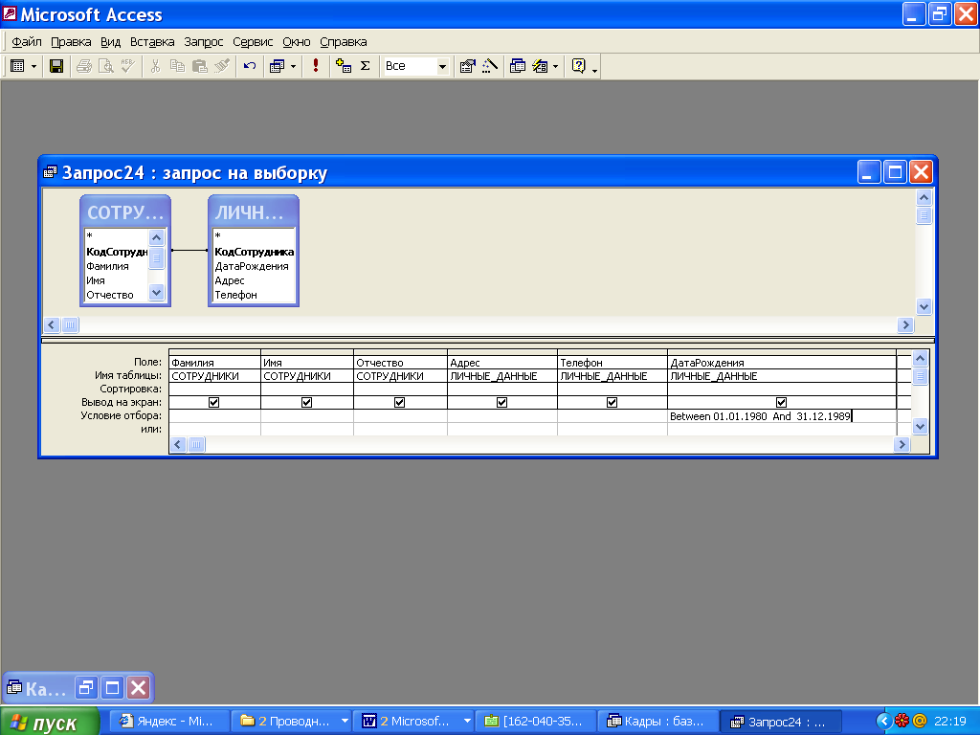Click the sort cell under Адрес

point(501,389)
